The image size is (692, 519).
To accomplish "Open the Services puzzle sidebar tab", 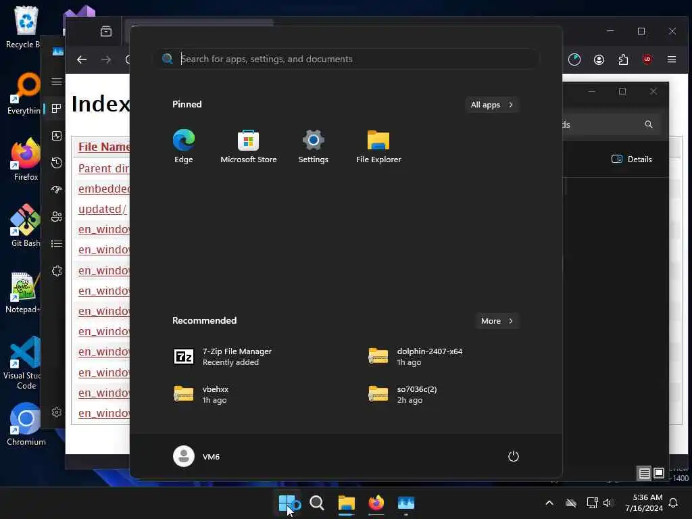I will tap(57, 271).
